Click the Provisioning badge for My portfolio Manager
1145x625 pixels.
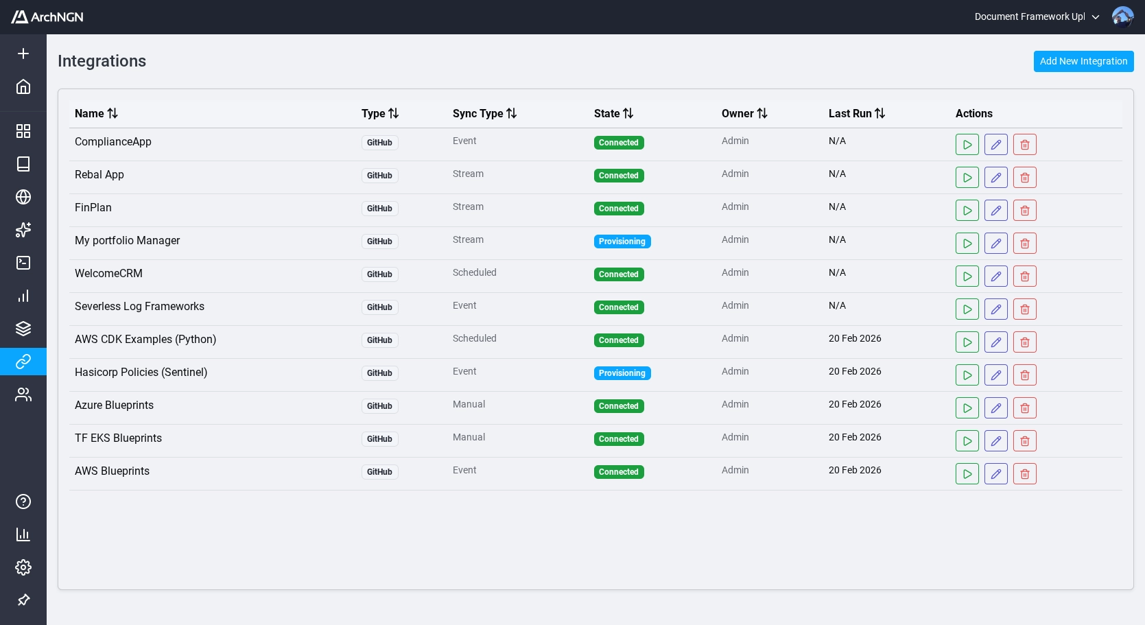tap(622, 241)
